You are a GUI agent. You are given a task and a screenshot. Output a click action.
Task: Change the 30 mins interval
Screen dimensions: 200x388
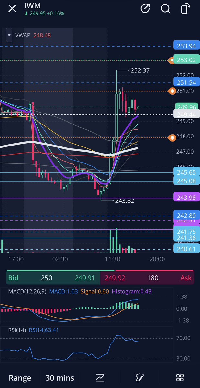coord(60,378)
